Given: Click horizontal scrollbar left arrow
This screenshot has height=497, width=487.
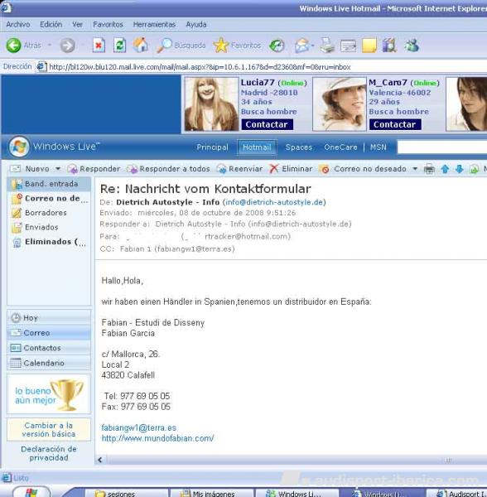Looking at the screenshot, I should (x=100, y=460).
